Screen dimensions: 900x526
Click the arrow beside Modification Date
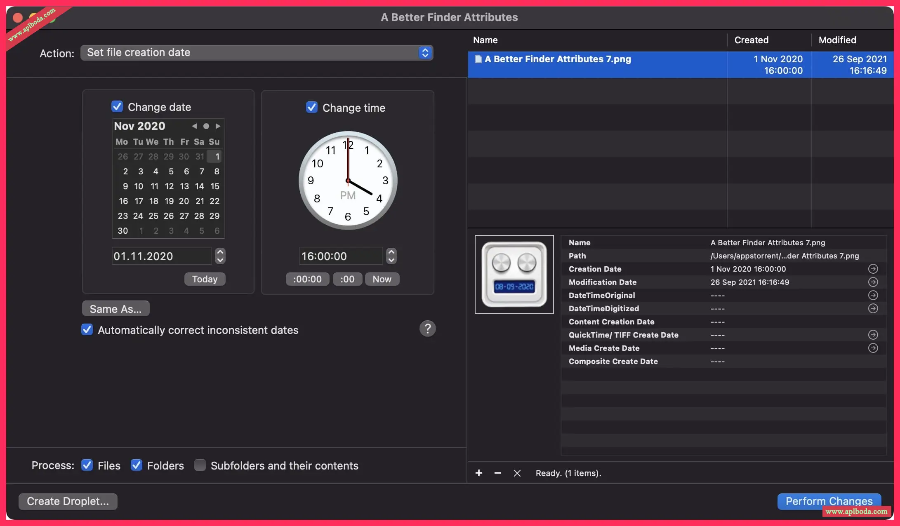(x=873, y=282)
